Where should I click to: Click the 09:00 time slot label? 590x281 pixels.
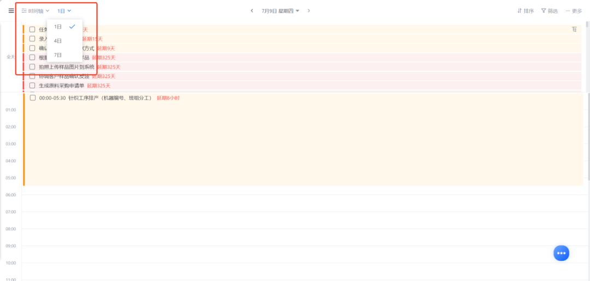[x=10, y=246]
